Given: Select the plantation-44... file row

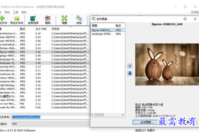Looking at the screenshot, I should [x=45, y=93].
